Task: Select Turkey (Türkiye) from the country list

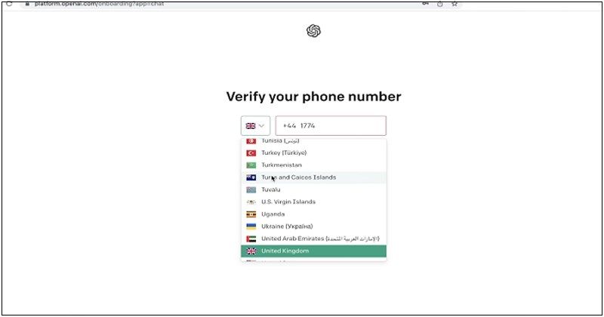Action: coord(313,153)
